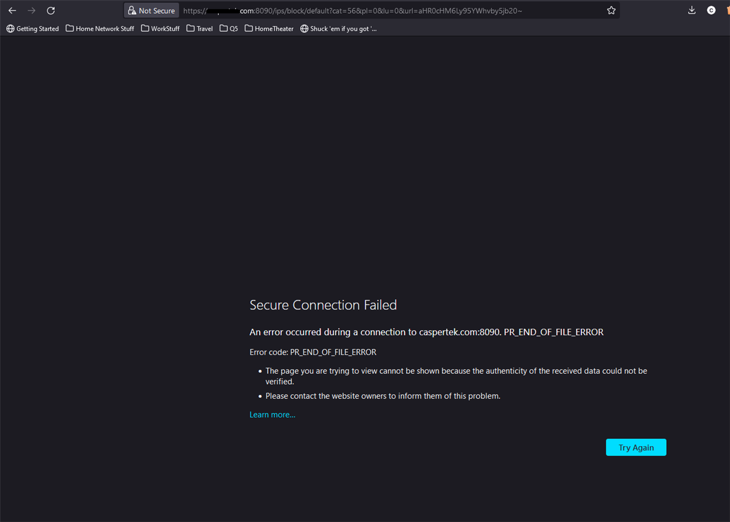730x522 pixels.
Task: Open the WorkStuff bookmarks folder
Action: (160, 28)
